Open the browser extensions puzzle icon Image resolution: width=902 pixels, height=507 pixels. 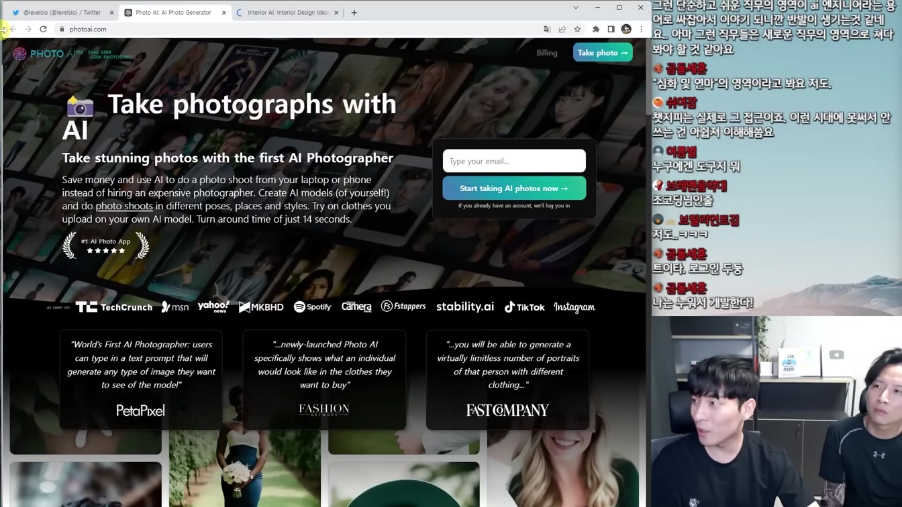(x=596, y=30)
